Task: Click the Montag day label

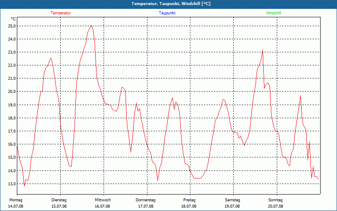Action: click(16, 200)
